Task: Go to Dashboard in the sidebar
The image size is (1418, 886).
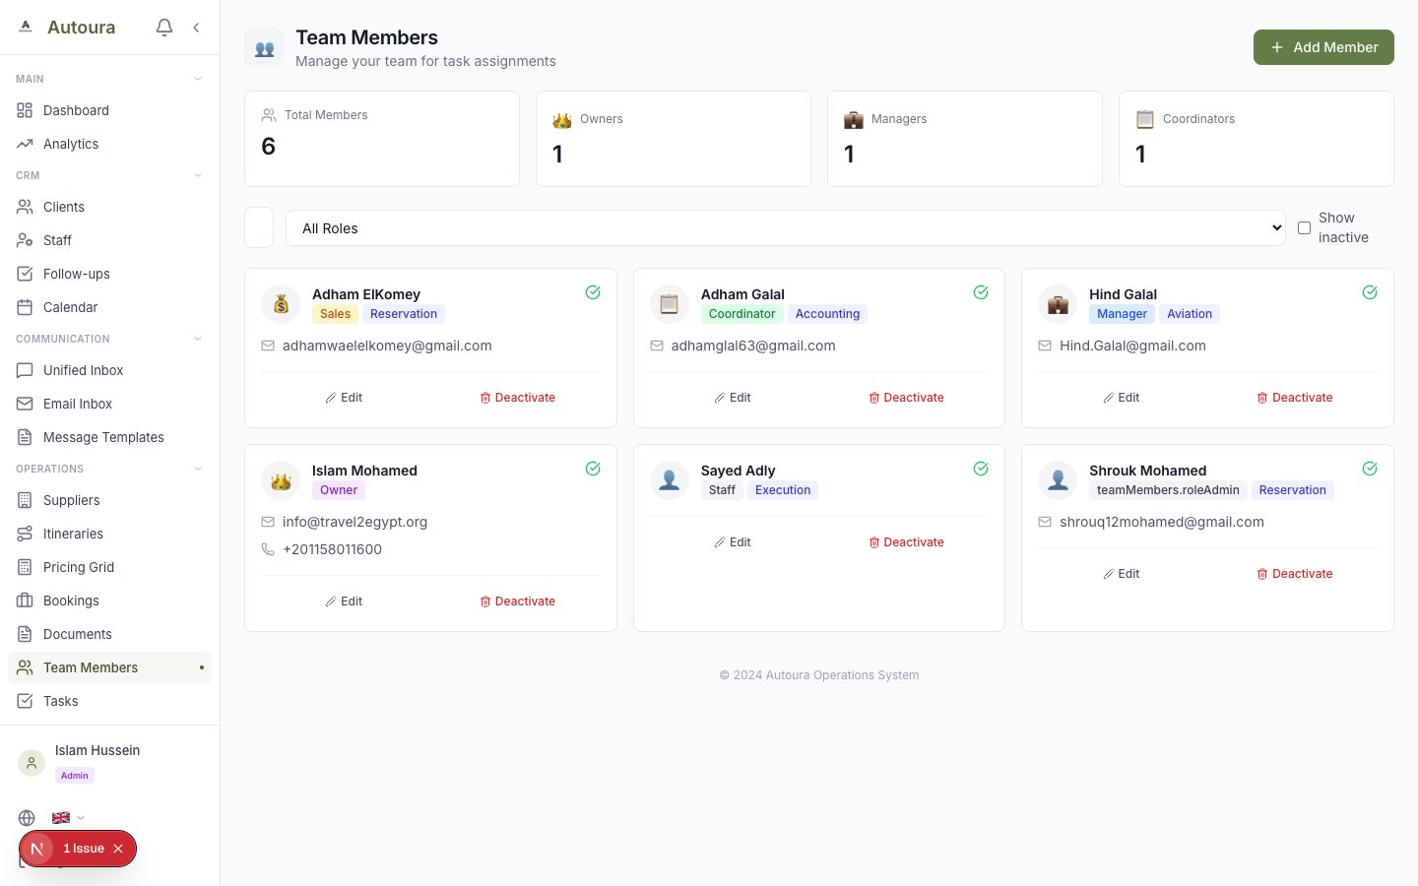Action: 109,110
